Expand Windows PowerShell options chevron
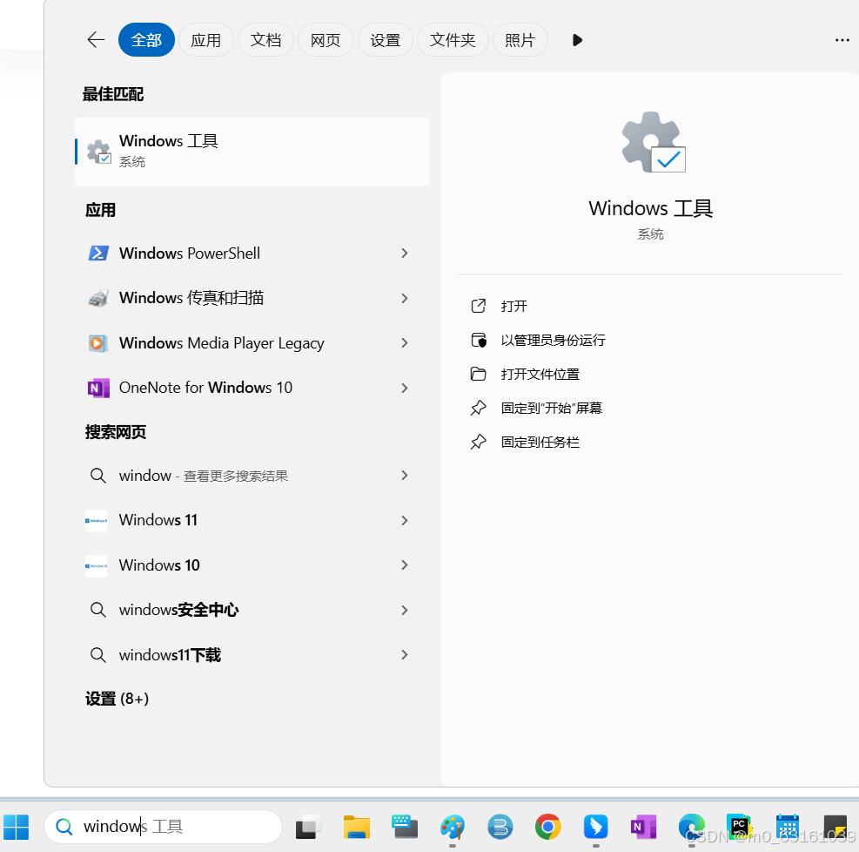This screenshot has width=859, height=852. pos(405,254)
